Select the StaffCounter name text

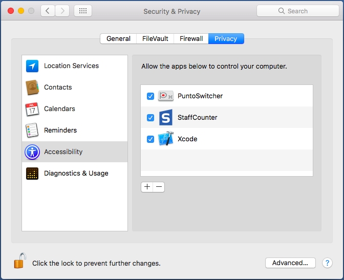click(197, 117)
